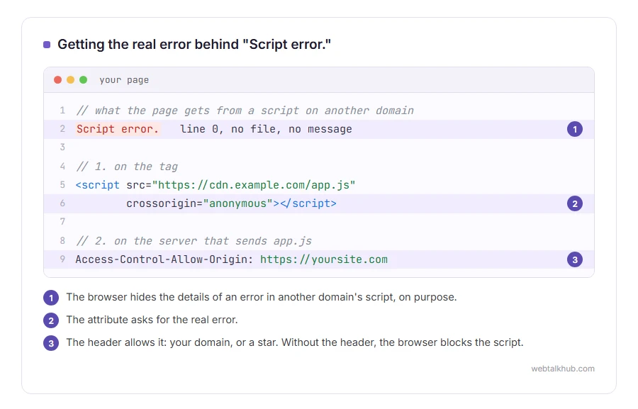This screenshot has width=638, height=409.
Task: Click badge 3 on the Access-Control-Allow-Origin line
Action: pyautogui.click(x=574, y=259)
